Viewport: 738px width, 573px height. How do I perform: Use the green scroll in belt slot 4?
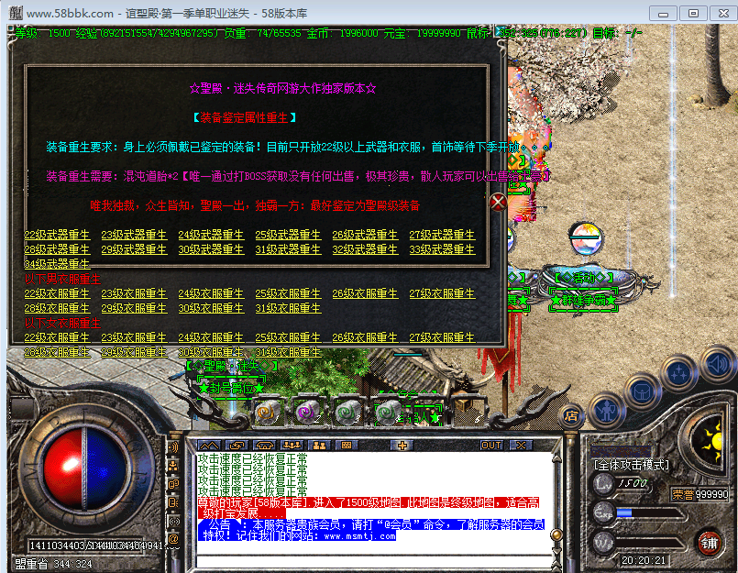pos(390,413)
